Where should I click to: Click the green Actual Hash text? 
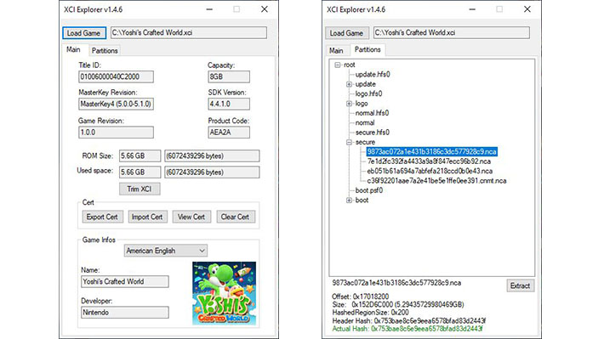click(407, 329)
